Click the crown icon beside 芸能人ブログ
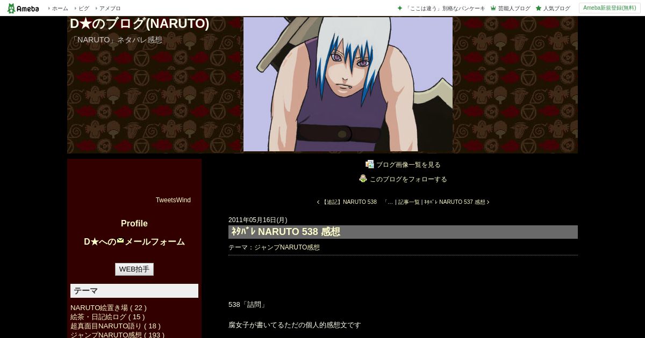This screenshot has width=645, height=338. [x=493, y=8]
